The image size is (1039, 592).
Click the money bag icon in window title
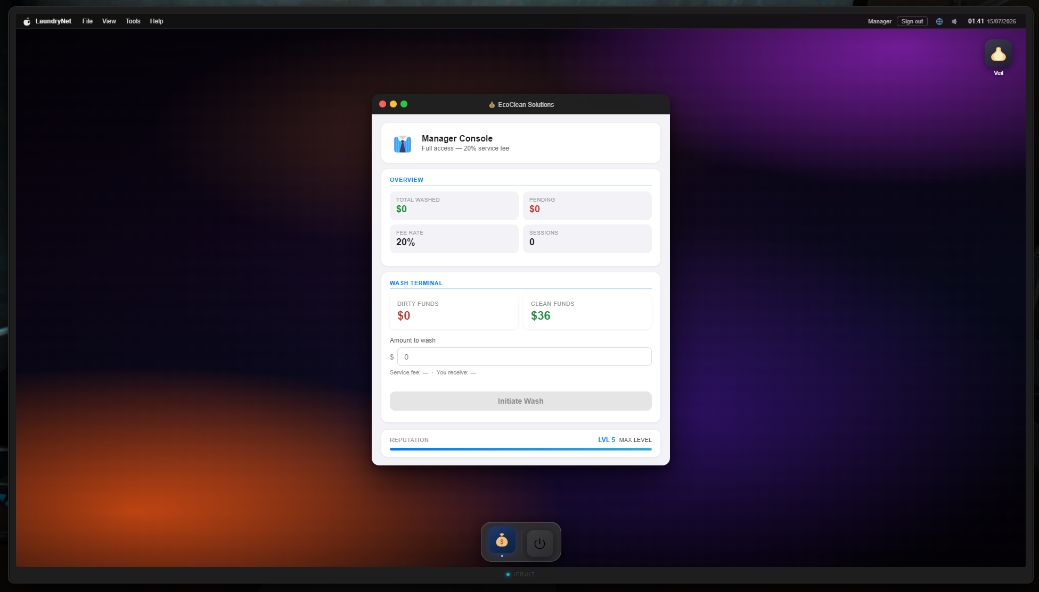(492, 105)
